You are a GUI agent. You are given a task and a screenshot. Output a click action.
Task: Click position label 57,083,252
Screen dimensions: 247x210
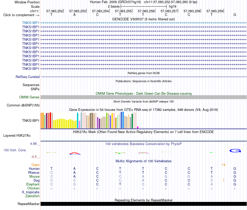[x=55, y=11]
